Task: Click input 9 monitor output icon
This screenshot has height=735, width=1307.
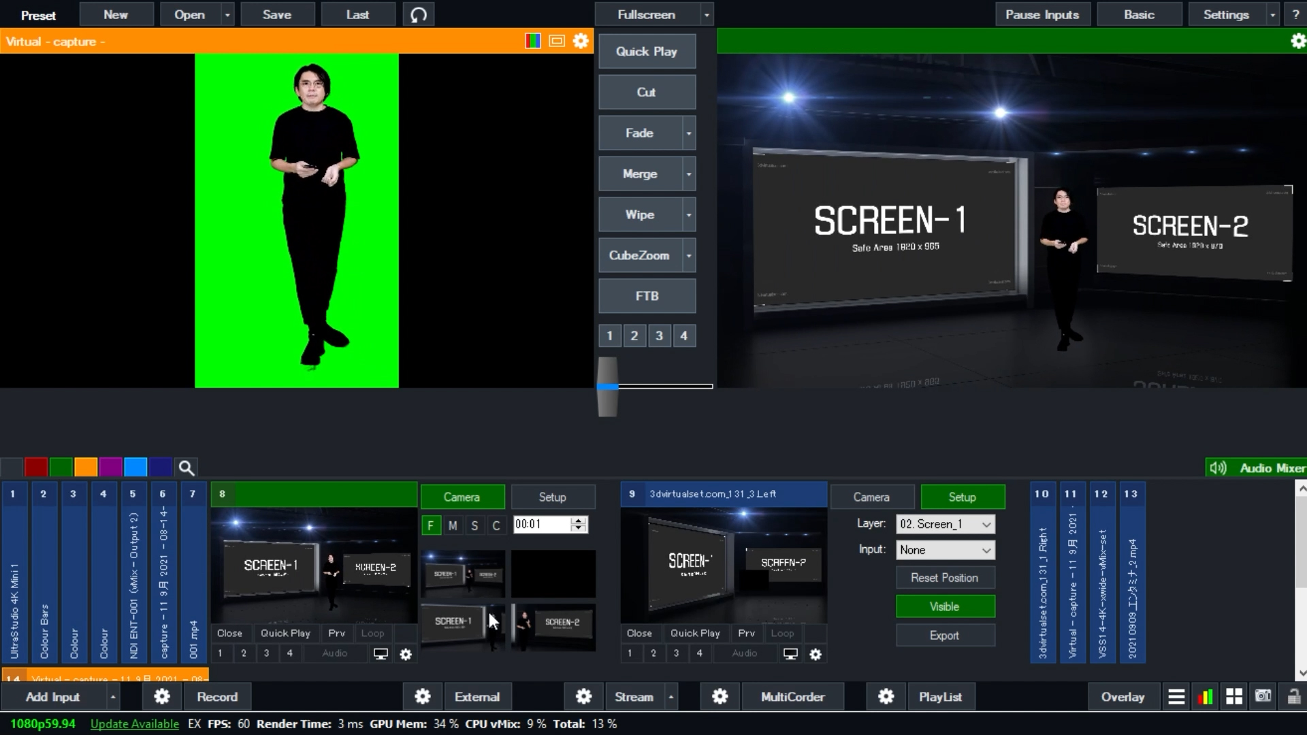Action: (790, 654)
